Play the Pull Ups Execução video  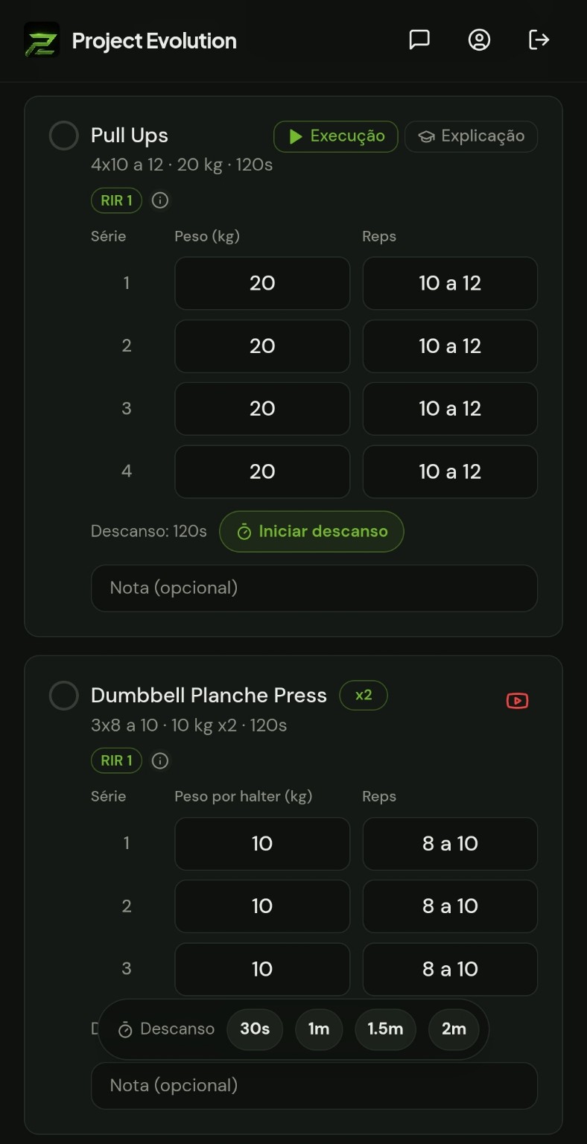336,136
